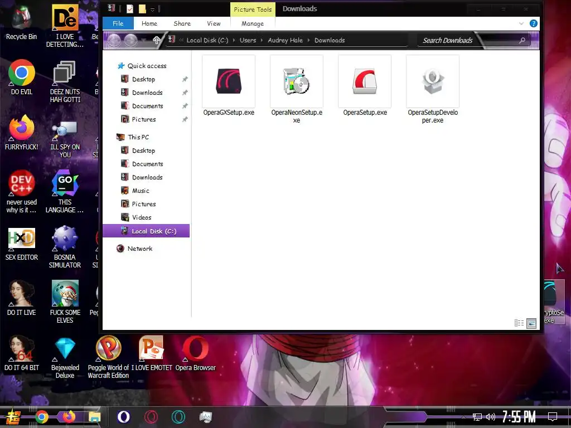Click Downloads in the address breadcrumb
571x428 pixels.
330,40
